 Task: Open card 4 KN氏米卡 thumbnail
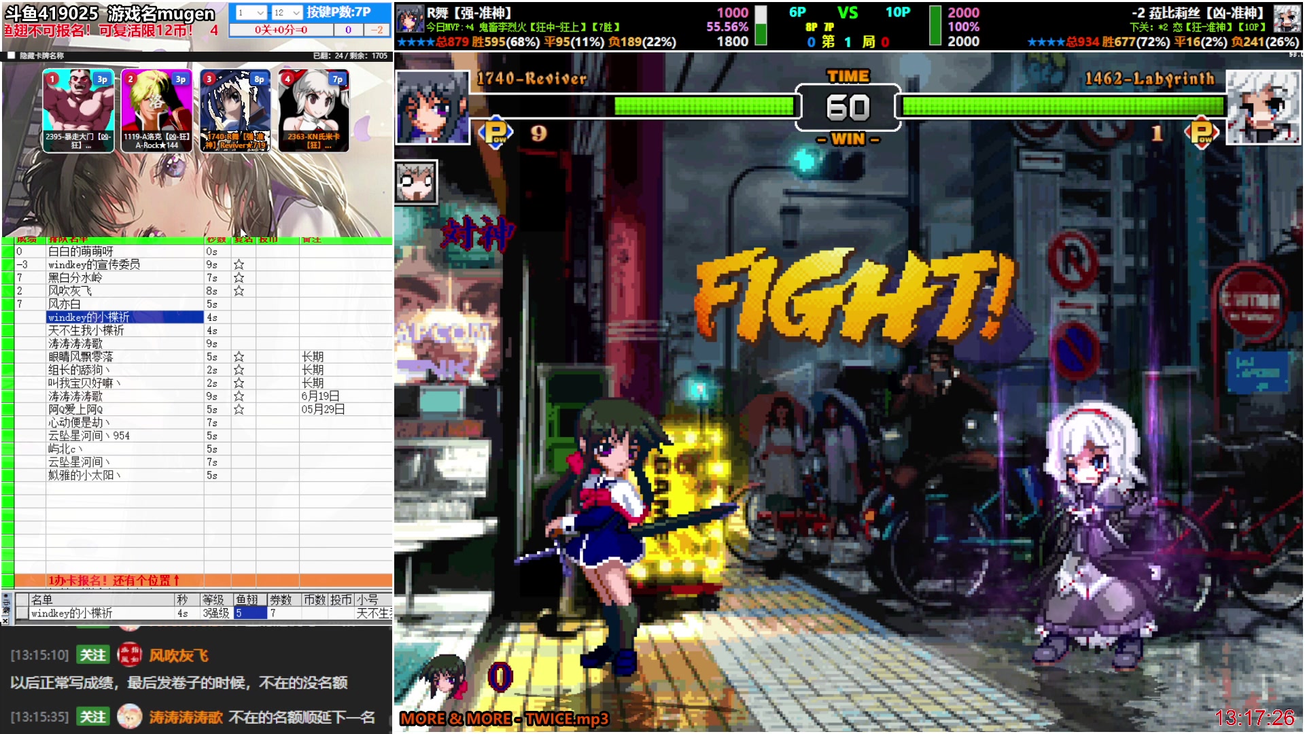coord(313,110)
